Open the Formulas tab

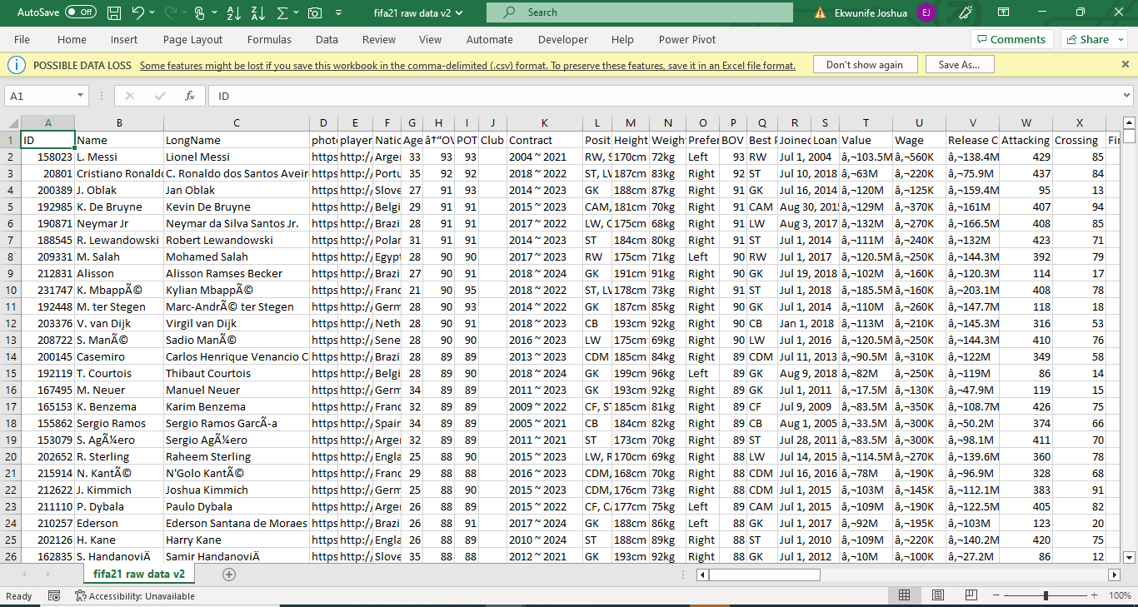pos(269,39)
